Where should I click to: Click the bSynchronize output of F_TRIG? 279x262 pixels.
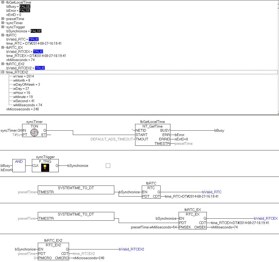(78, 166)
